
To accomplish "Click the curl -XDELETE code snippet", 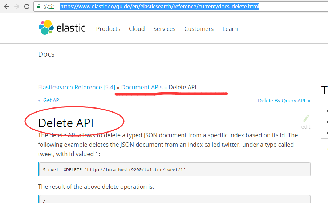I will (174, 170).
